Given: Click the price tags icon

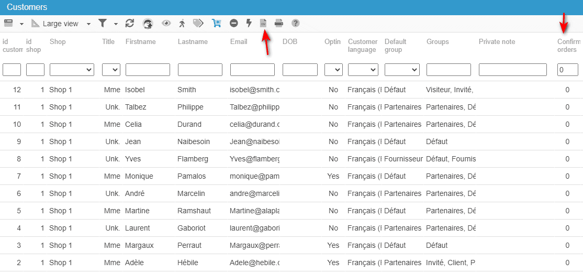Looking at the screenshot, I should pyautogui.click(x=198, y=23).
